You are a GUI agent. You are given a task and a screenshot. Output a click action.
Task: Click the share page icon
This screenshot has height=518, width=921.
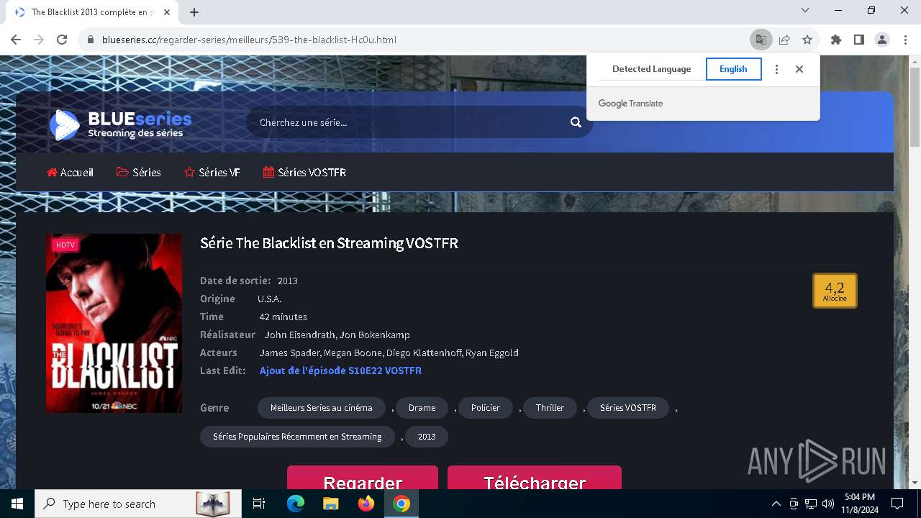(784, 40)
